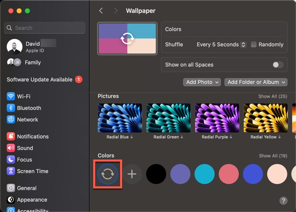
Task: Focus the Search field
Action: (x=45, y=28)
